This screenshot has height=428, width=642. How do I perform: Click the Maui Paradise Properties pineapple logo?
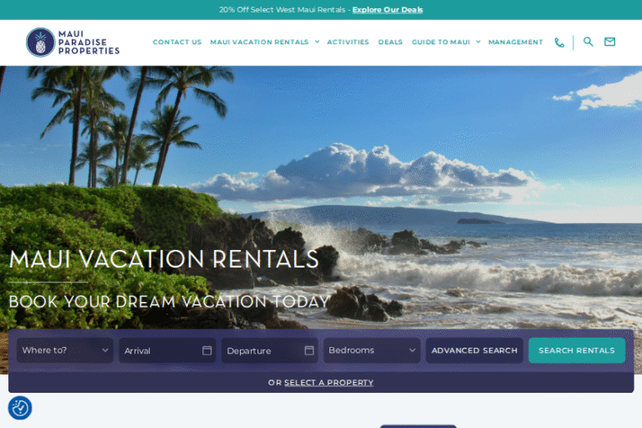40,42
